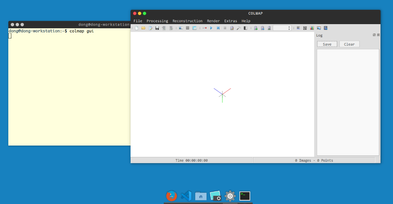
Task: Float the Log dock panel
Action: coord(374,35)
